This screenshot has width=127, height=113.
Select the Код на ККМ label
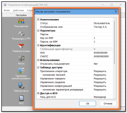[x=46, y=38]
